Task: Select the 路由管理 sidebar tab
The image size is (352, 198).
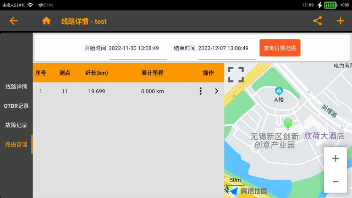Action: [16, 144]
